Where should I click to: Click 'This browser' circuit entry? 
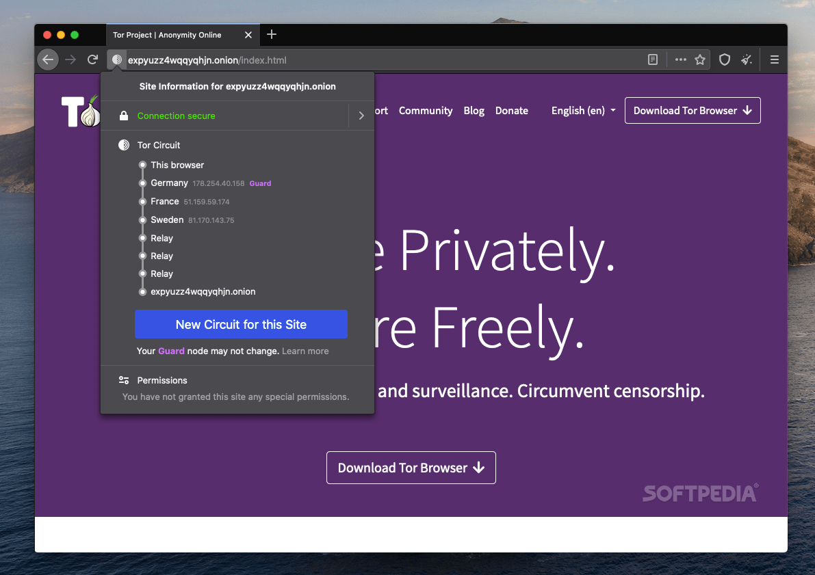point(177,165)
